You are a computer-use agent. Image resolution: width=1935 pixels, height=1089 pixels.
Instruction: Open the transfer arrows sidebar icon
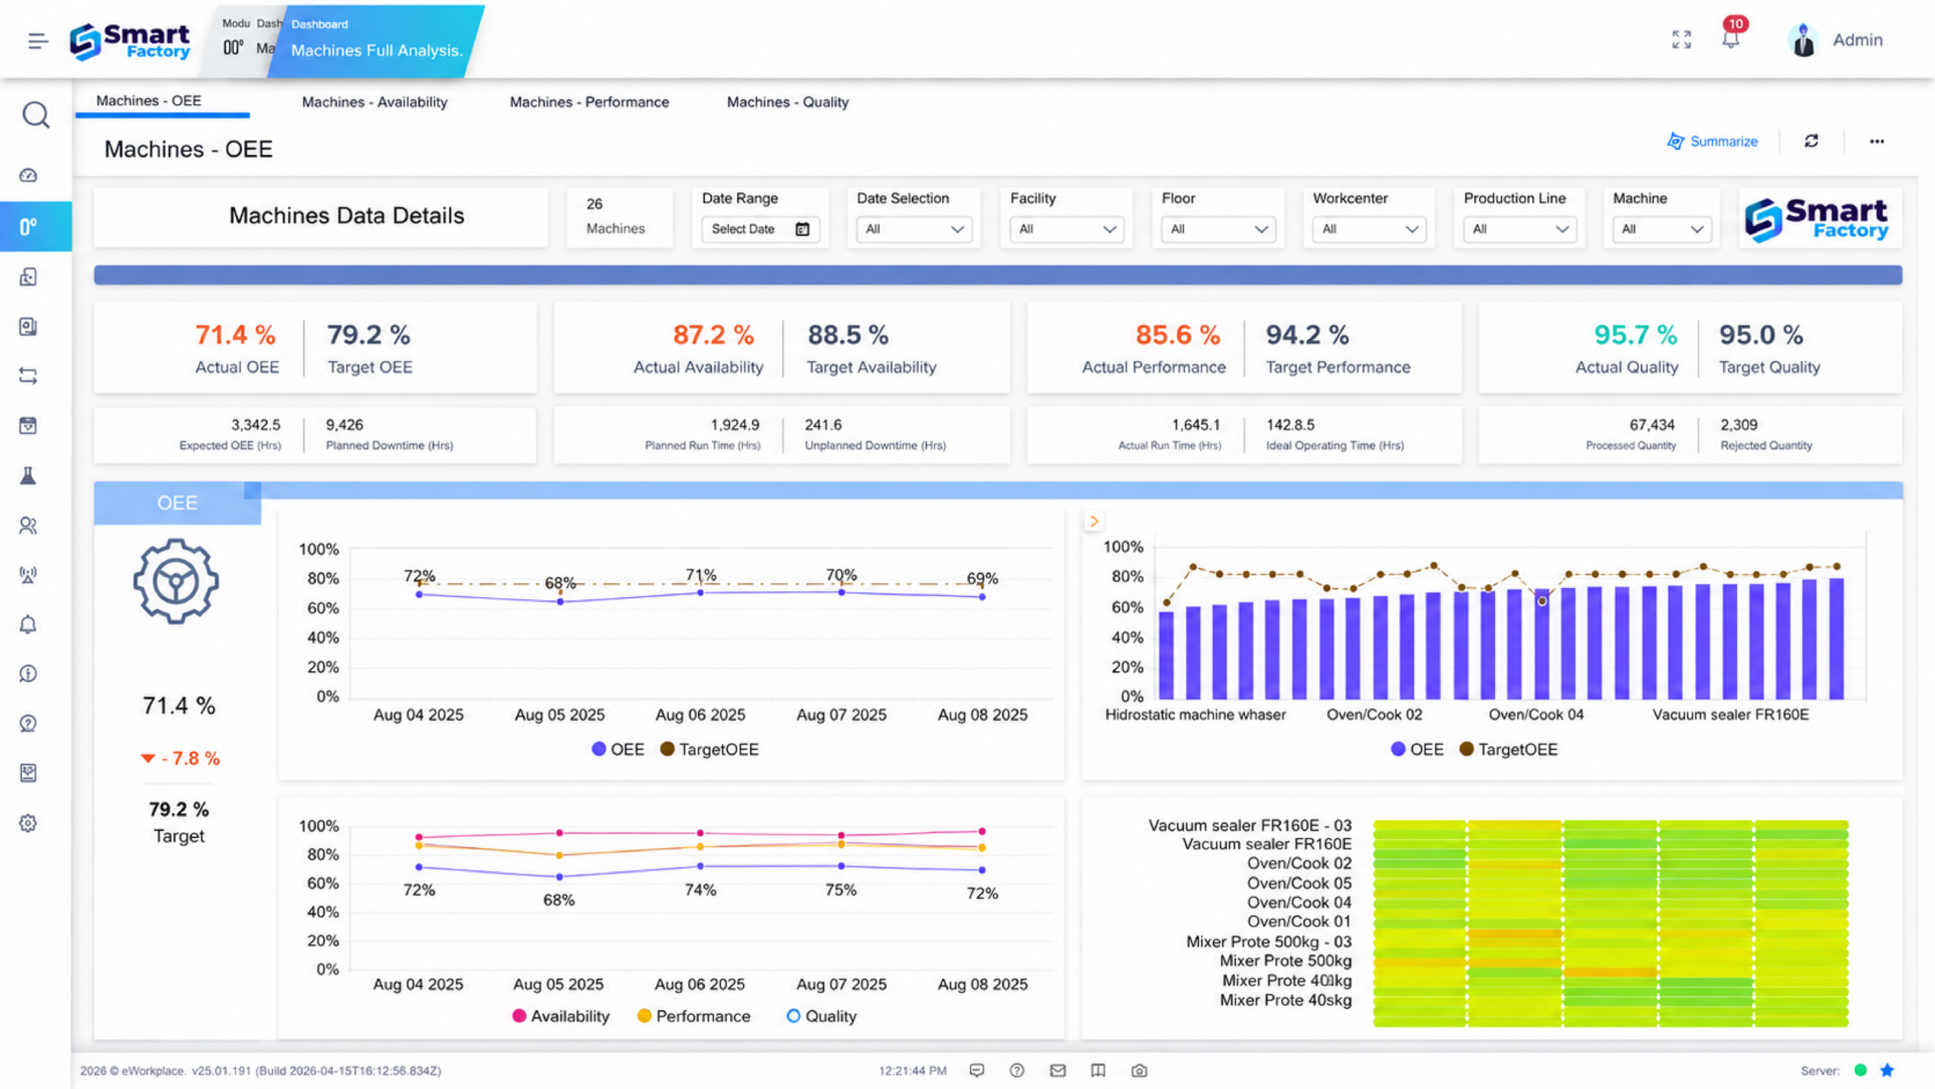[x=28, y=376]
